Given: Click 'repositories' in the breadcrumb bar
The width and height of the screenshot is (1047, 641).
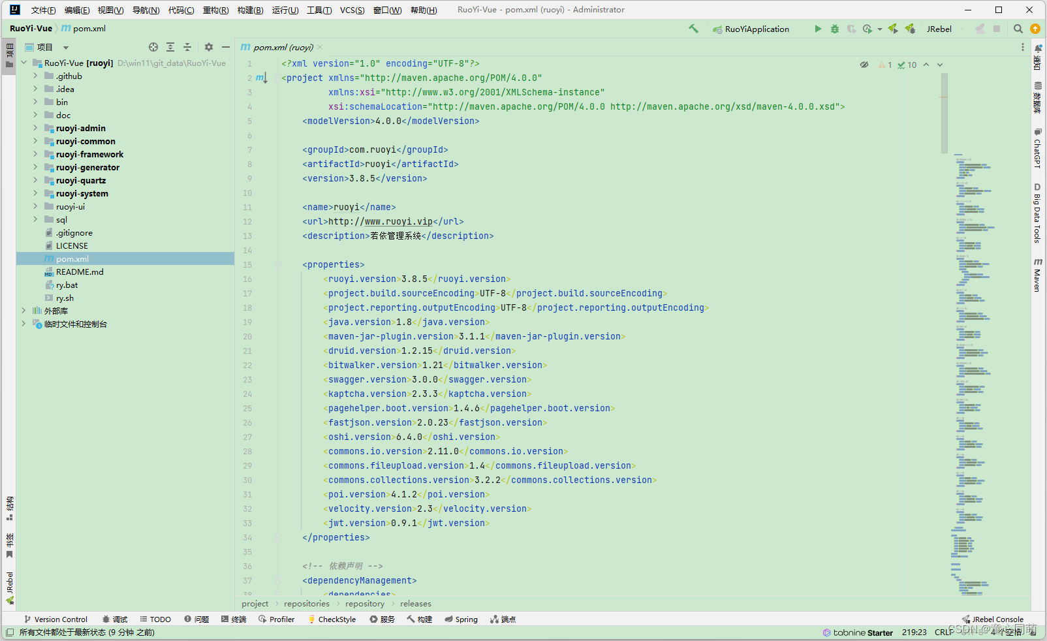Looking at the screenshot, I should [307, 604].
